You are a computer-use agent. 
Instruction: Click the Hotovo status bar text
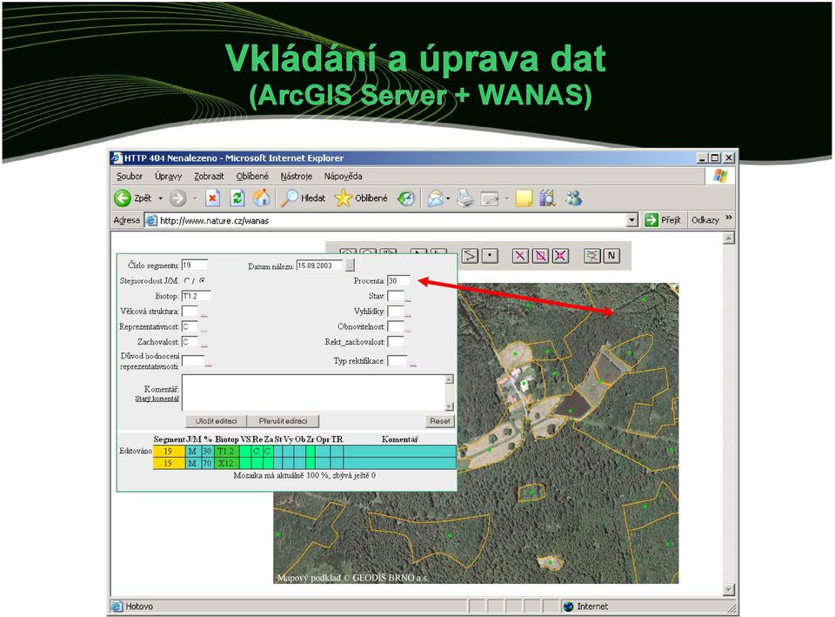pyautogui.click(x=139, y=607)
